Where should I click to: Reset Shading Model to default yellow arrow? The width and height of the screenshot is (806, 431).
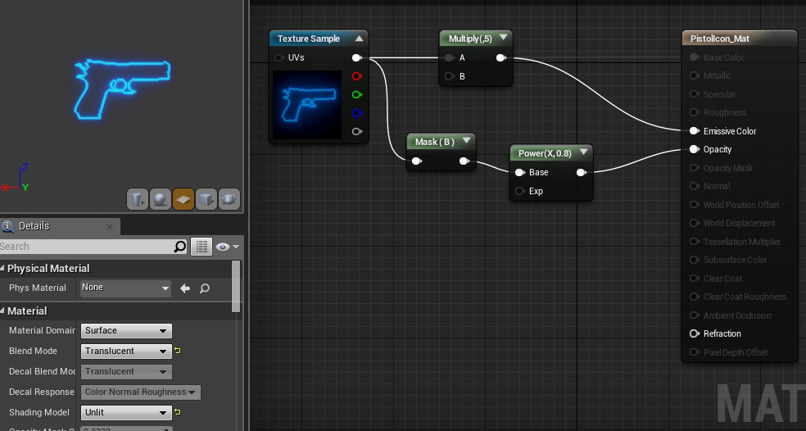pyautogui.click(x=178, y=412)
